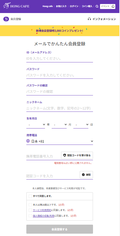120x236 pixels.
Task: Check 個人情報の収集/利用 agreement checkbox
Action: point(30,216)
